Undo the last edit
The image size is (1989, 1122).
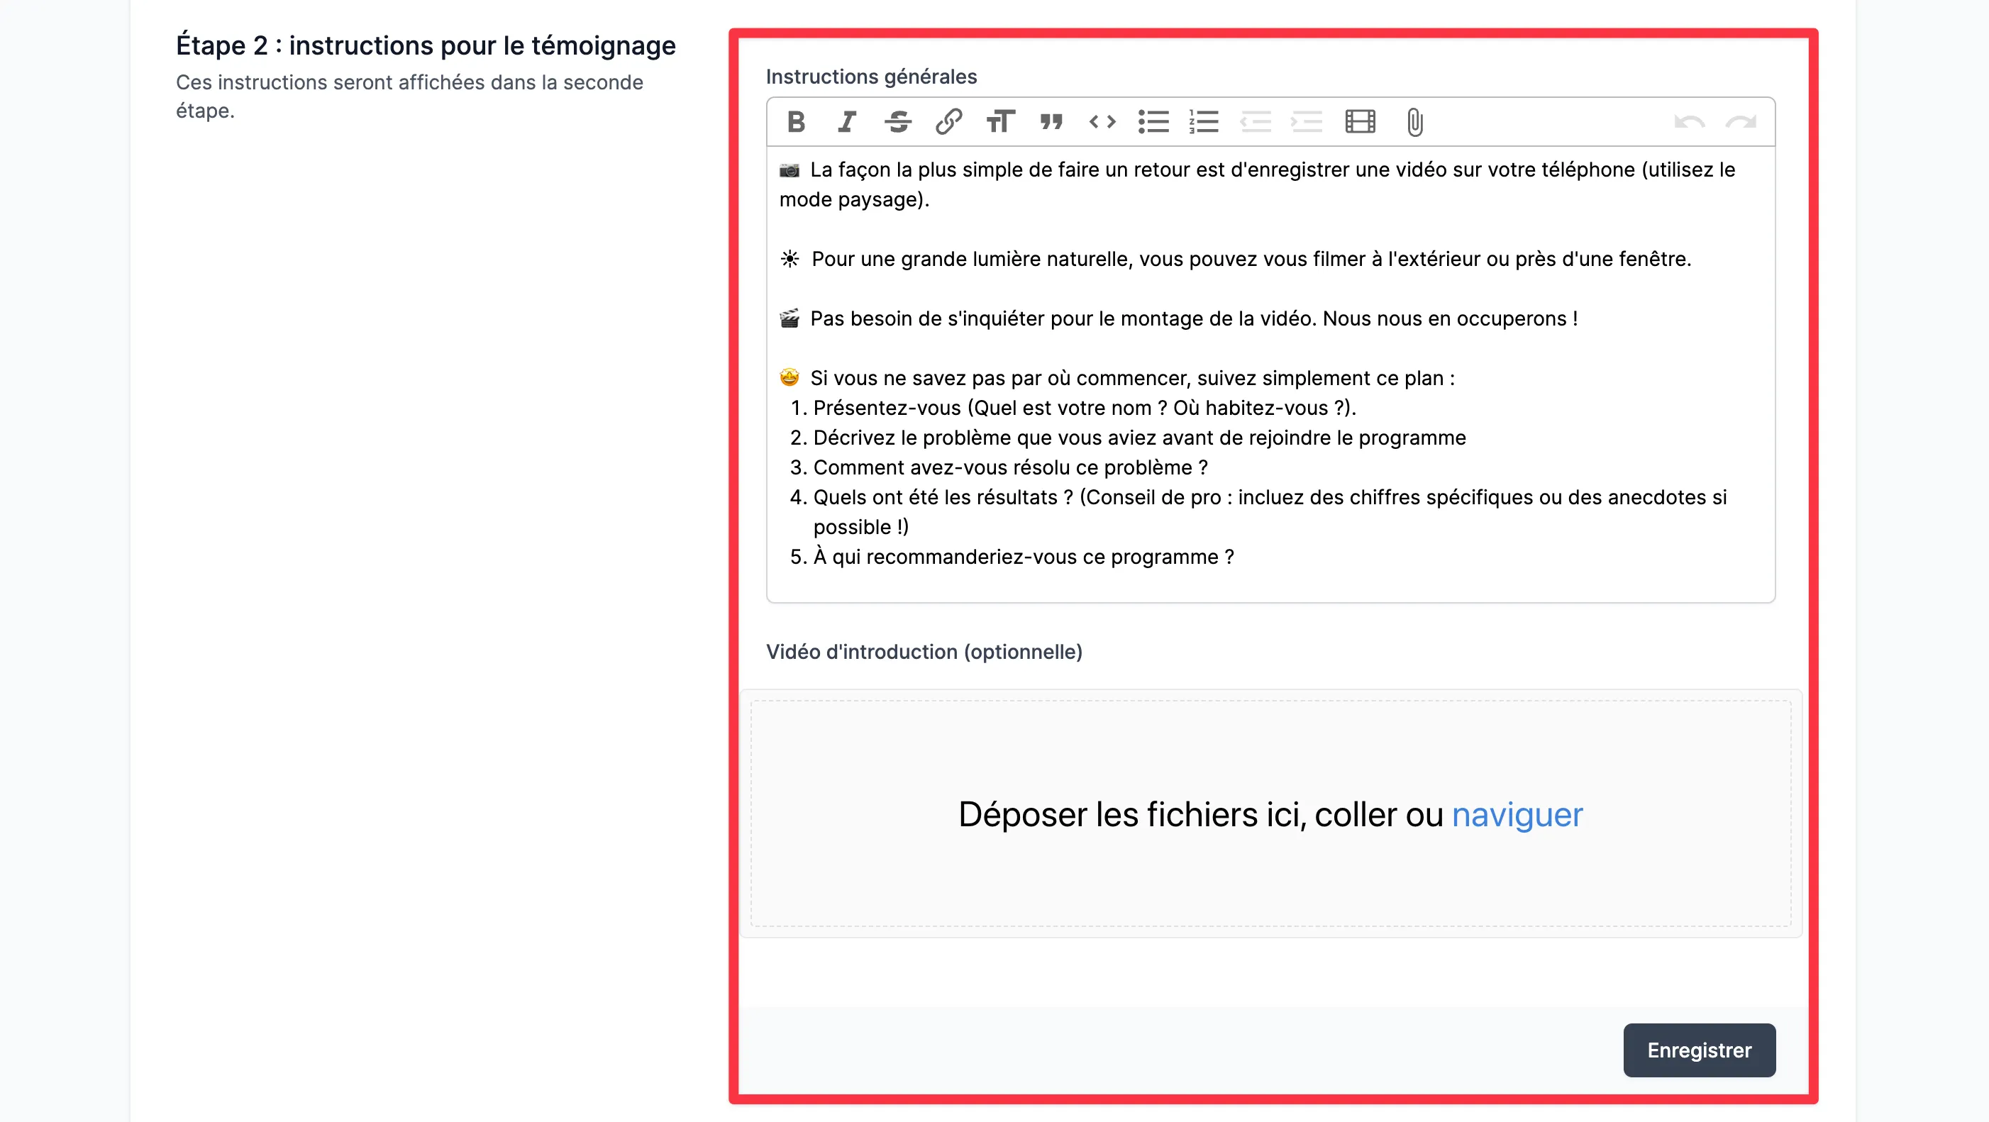(1690, 122)
